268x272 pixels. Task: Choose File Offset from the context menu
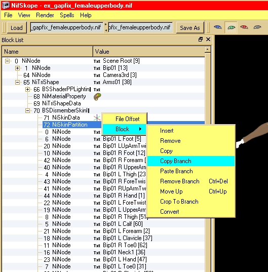[124, 119]
